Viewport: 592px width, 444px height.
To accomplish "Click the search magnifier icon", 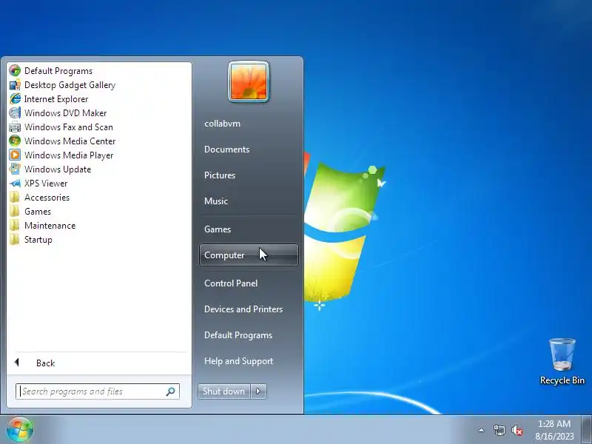I will [171, 391].
